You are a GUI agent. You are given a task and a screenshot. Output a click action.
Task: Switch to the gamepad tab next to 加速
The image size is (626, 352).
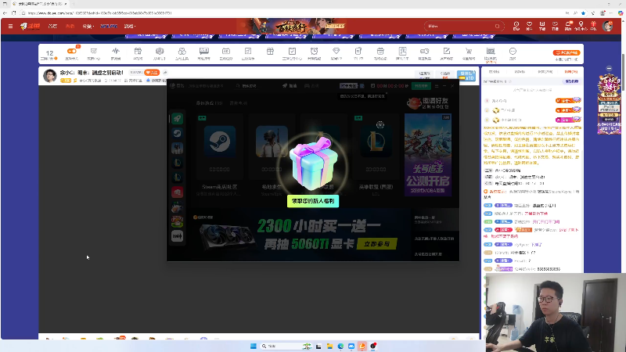coord(311,86)
